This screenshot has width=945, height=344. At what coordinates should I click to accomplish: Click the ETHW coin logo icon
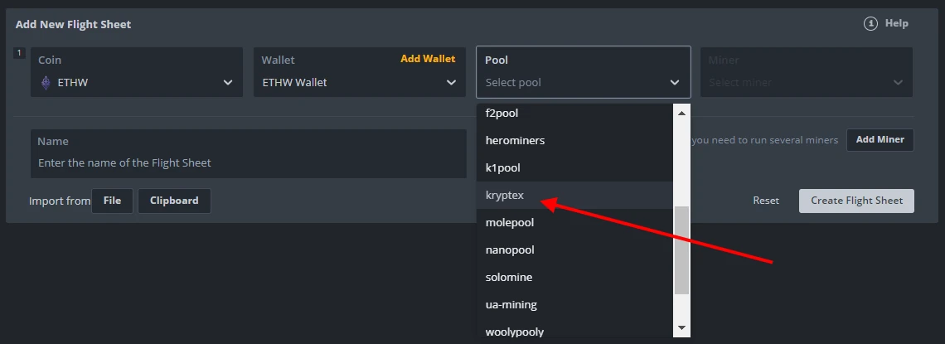[46, 82]
